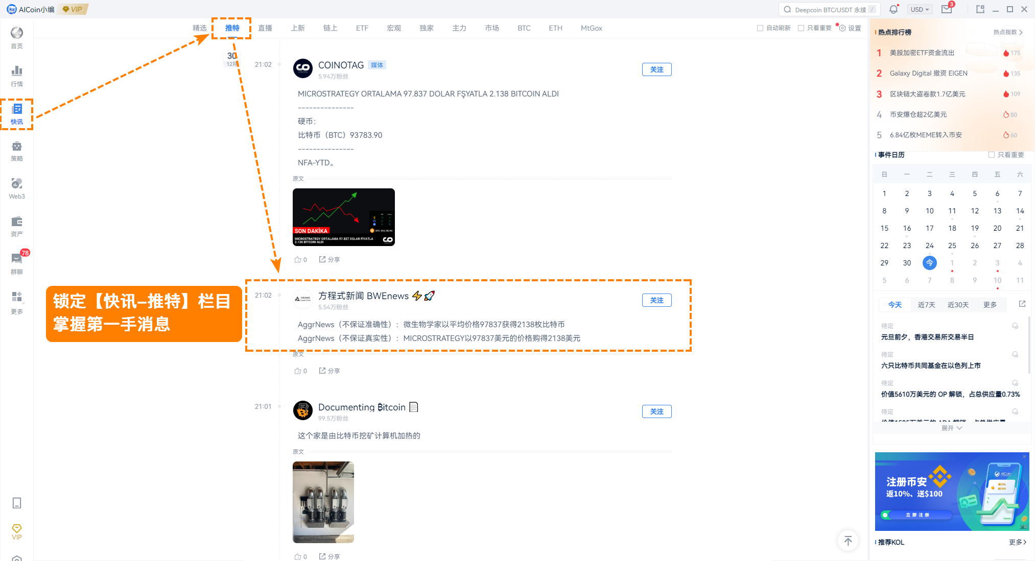Click the 注册币安 promotional banner

[952, 491]
